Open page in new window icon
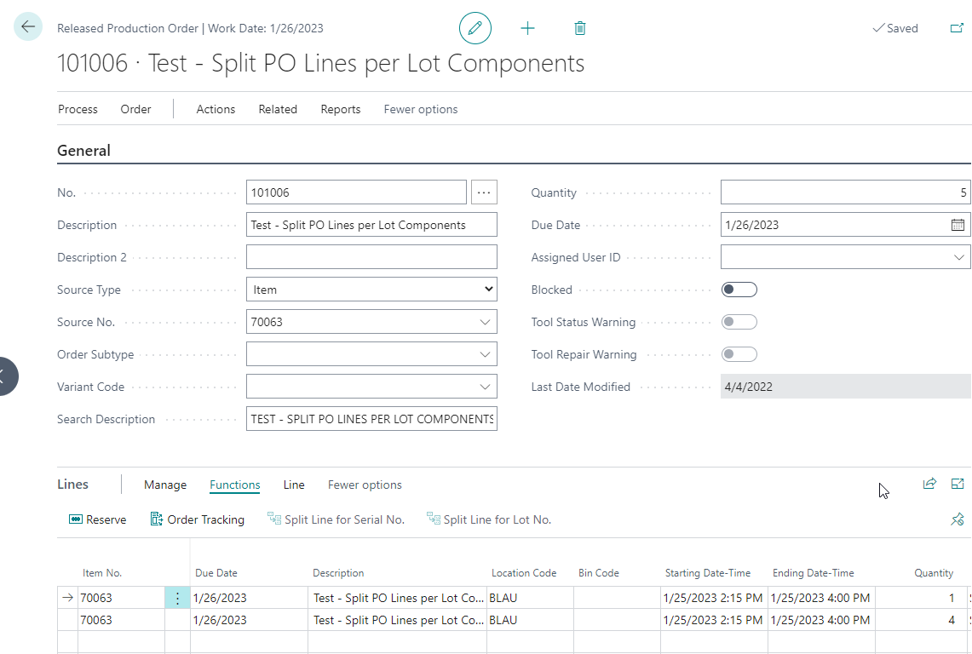Image resolution: width=972 pixels, height=654 pixels. coord(957,28)
